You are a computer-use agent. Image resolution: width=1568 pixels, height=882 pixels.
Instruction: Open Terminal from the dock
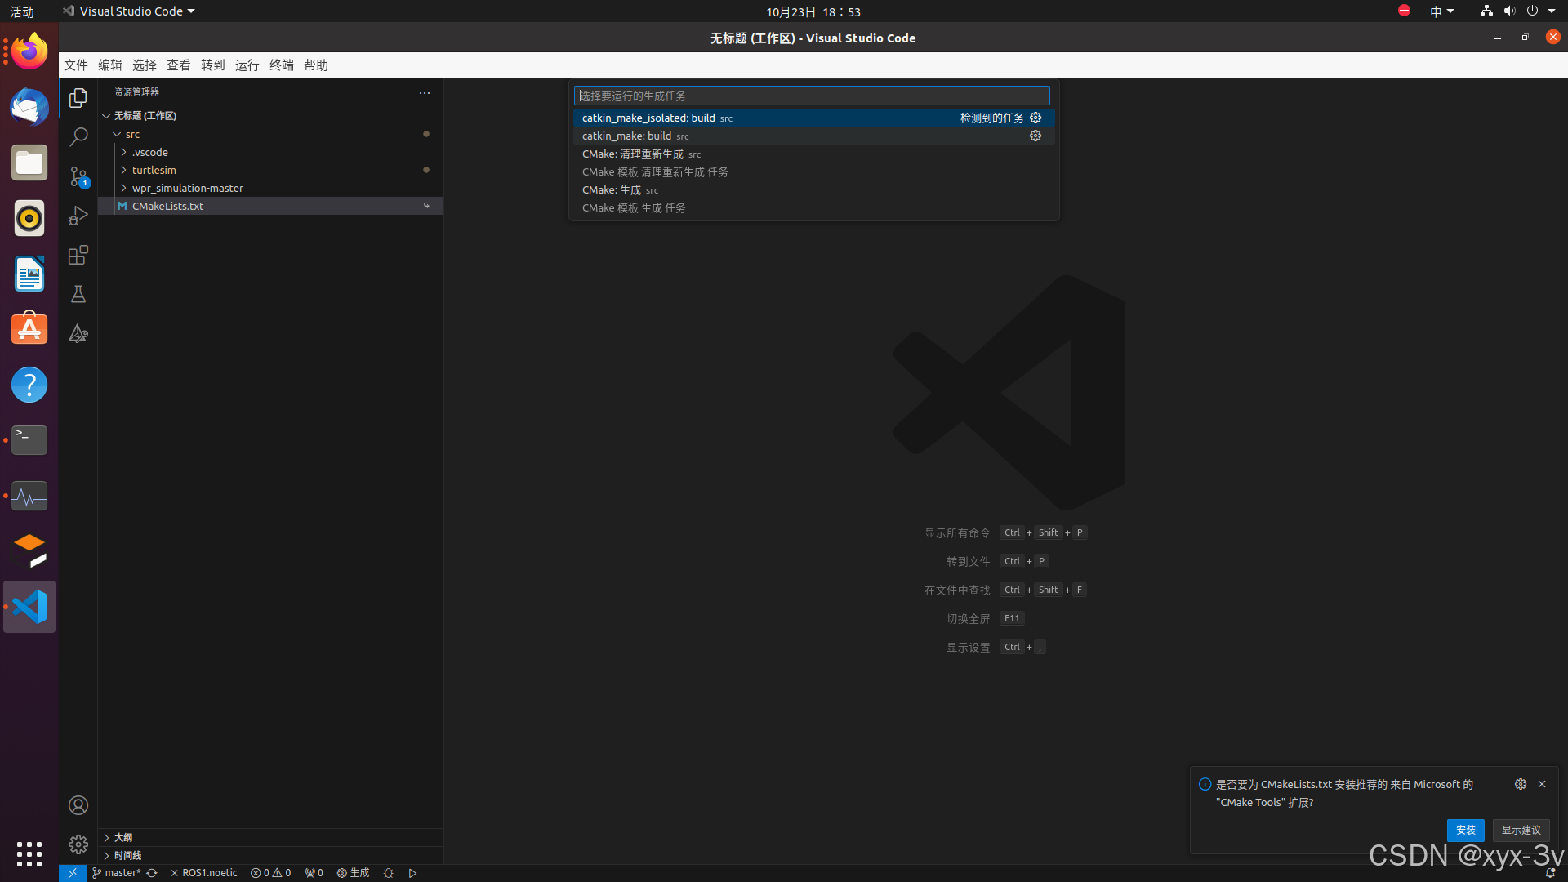(x=29, y=440)
